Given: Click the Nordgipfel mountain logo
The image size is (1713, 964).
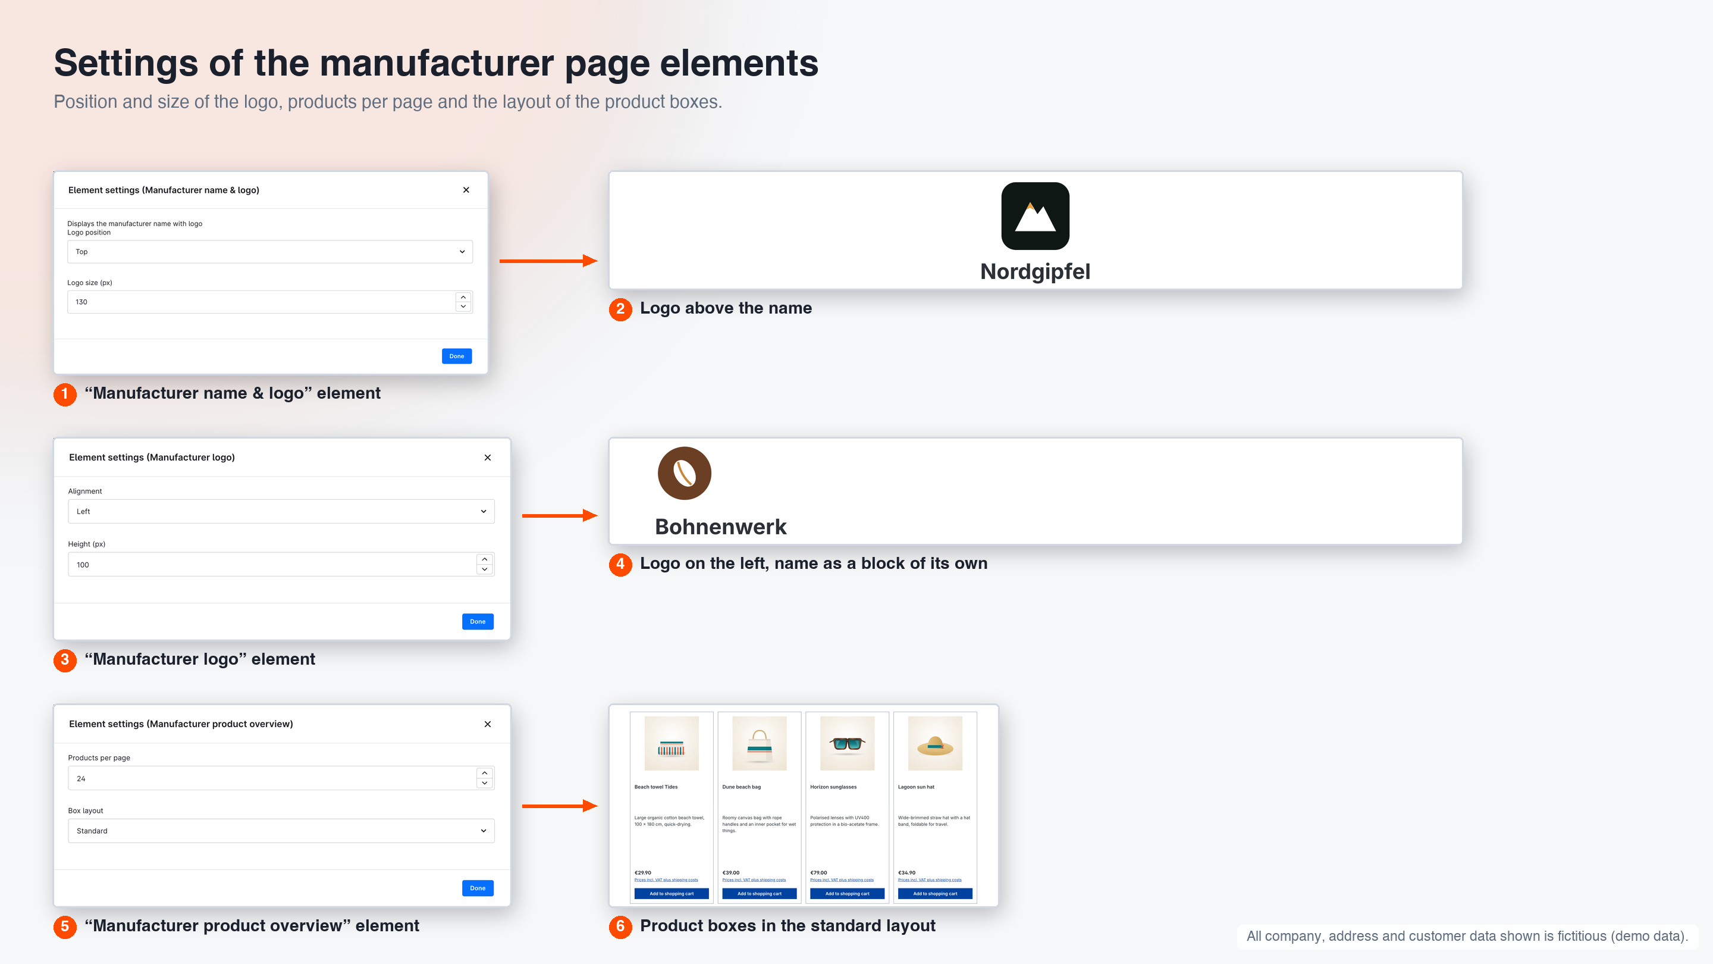Looking at the screenshot, I should [1035, 215].
